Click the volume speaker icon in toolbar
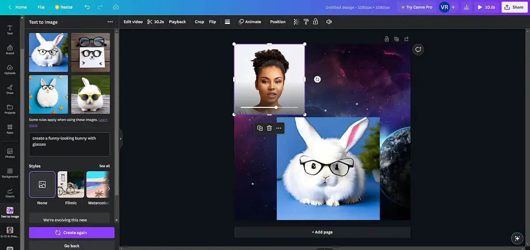This screenshot has width=530, height=250. click(x=329, y=22)
